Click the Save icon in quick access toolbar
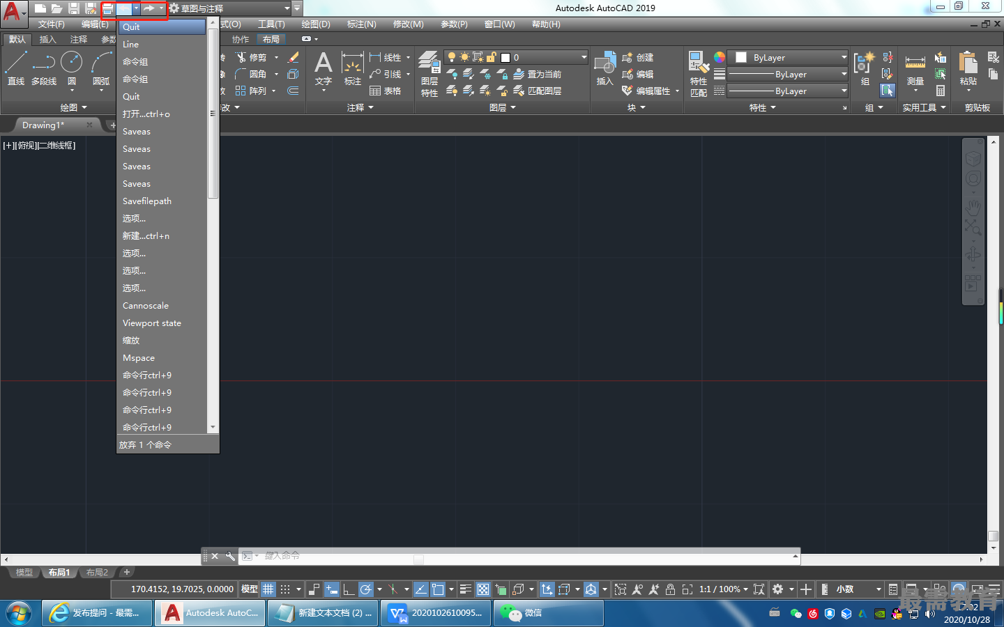This screenshot has height=627, width=1004. click(74, 8)
